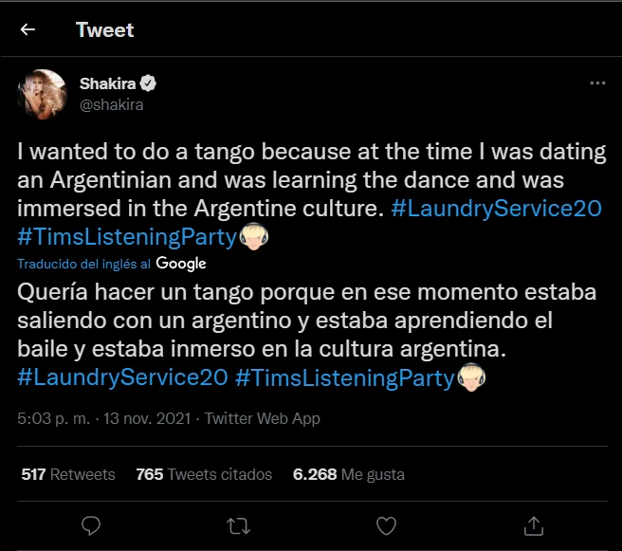The image size is (622, 551).
Task: View the 517 Retweets list
Action: pyautogui.click(x=68, y=474)
